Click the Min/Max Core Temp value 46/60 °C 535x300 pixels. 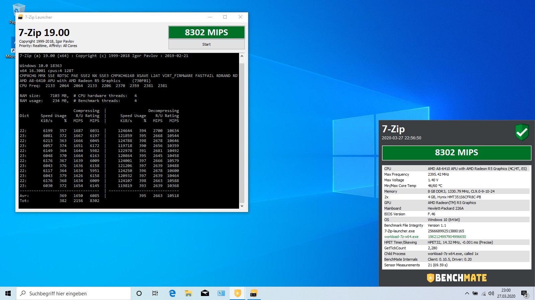click(435, 186)
